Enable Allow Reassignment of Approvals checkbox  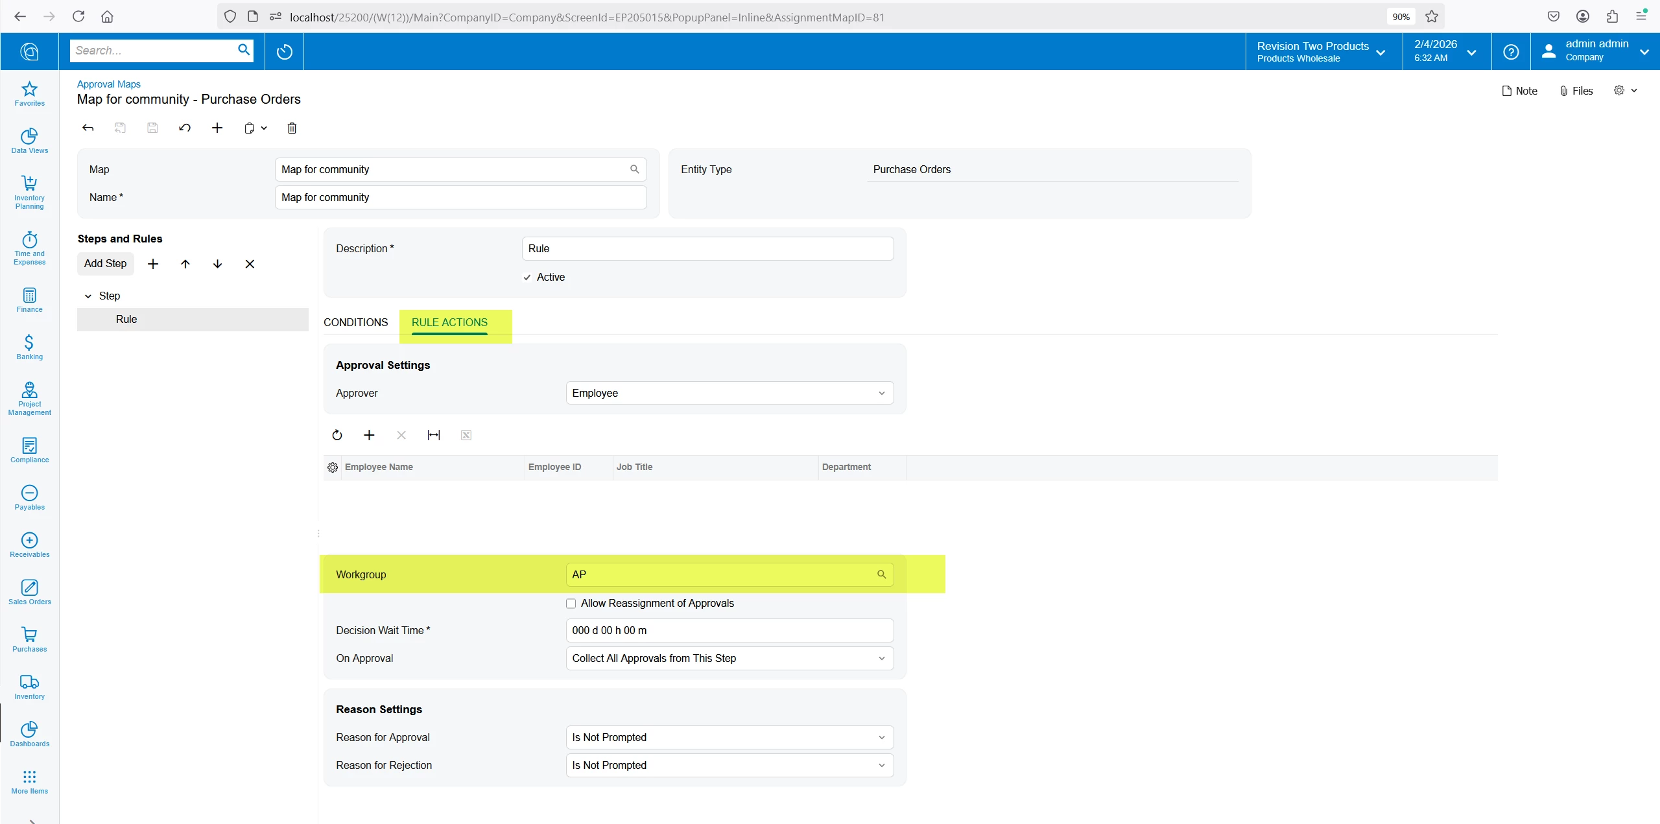tap(571, 604)
